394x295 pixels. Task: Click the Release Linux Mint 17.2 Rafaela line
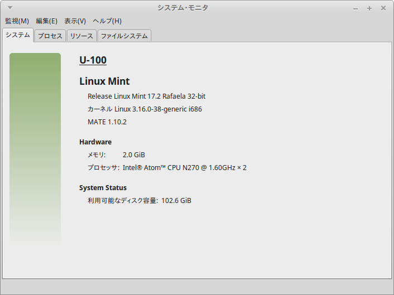pos(146,96)
